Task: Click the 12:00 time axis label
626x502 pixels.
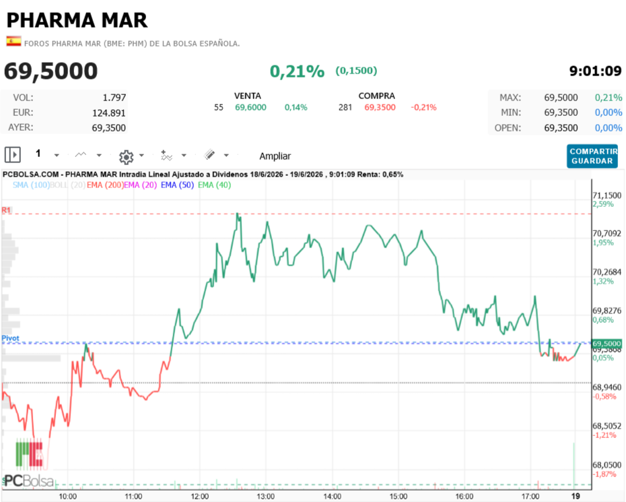Action: (x=200, y=497)
